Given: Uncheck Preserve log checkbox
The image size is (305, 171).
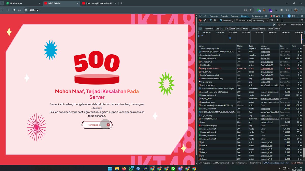Looking at the screenshot, I should 221,20.
